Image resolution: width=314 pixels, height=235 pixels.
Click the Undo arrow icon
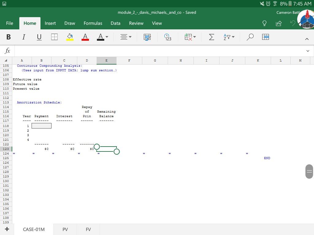293,23
